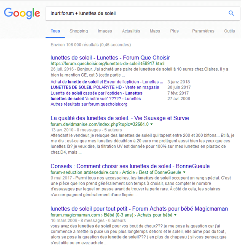This screenshot has height=246, width=241.
Task: Click 'Autres résultats sur forum.quechoisir.org'
Action: (89, 104)
